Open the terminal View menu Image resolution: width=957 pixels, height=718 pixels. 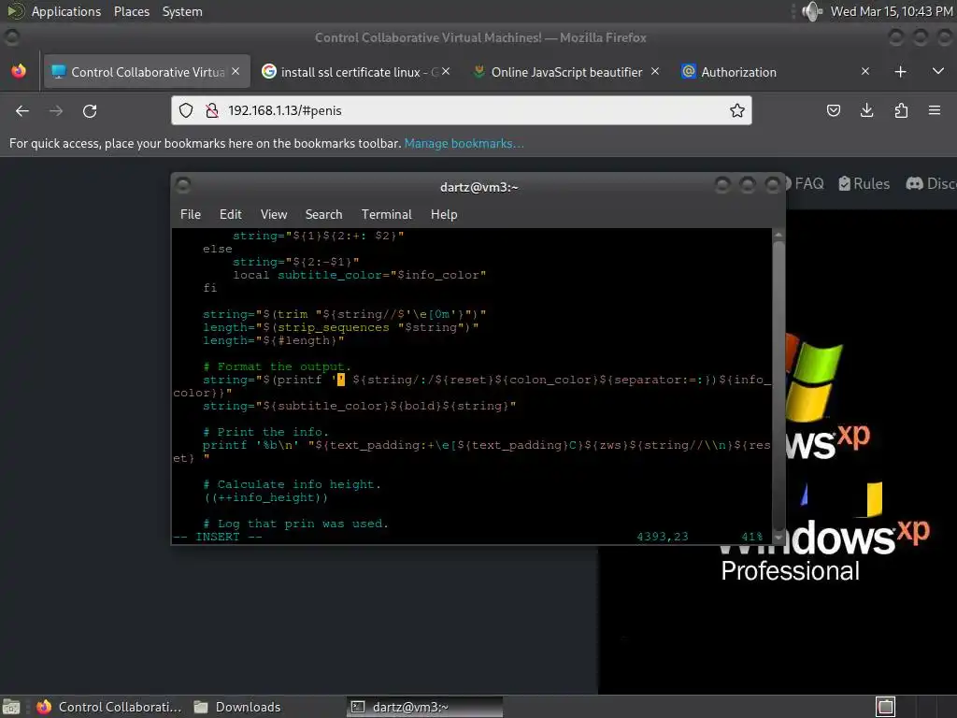274,214
